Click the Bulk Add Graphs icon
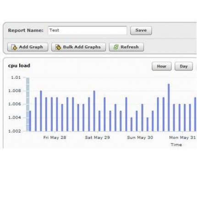 click(58, 47)
